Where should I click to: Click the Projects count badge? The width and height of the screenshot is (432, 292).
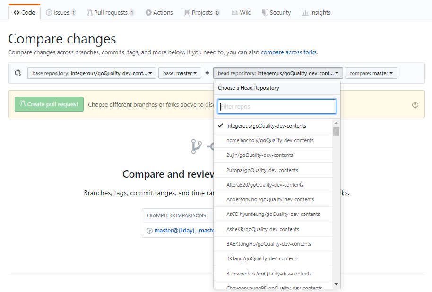217,13
